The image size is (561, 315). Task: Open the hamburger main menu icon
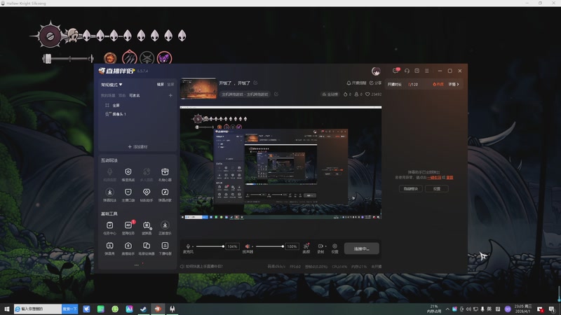[427, 71]
